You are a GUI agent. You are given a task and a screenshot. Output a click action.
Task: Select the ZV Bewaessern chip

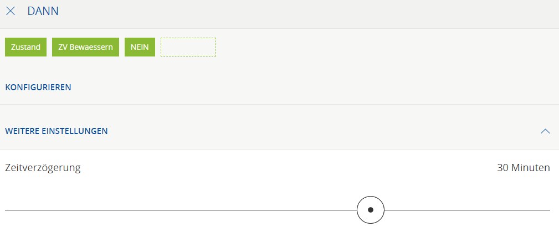pyautogui.click(x=85, y=47)
